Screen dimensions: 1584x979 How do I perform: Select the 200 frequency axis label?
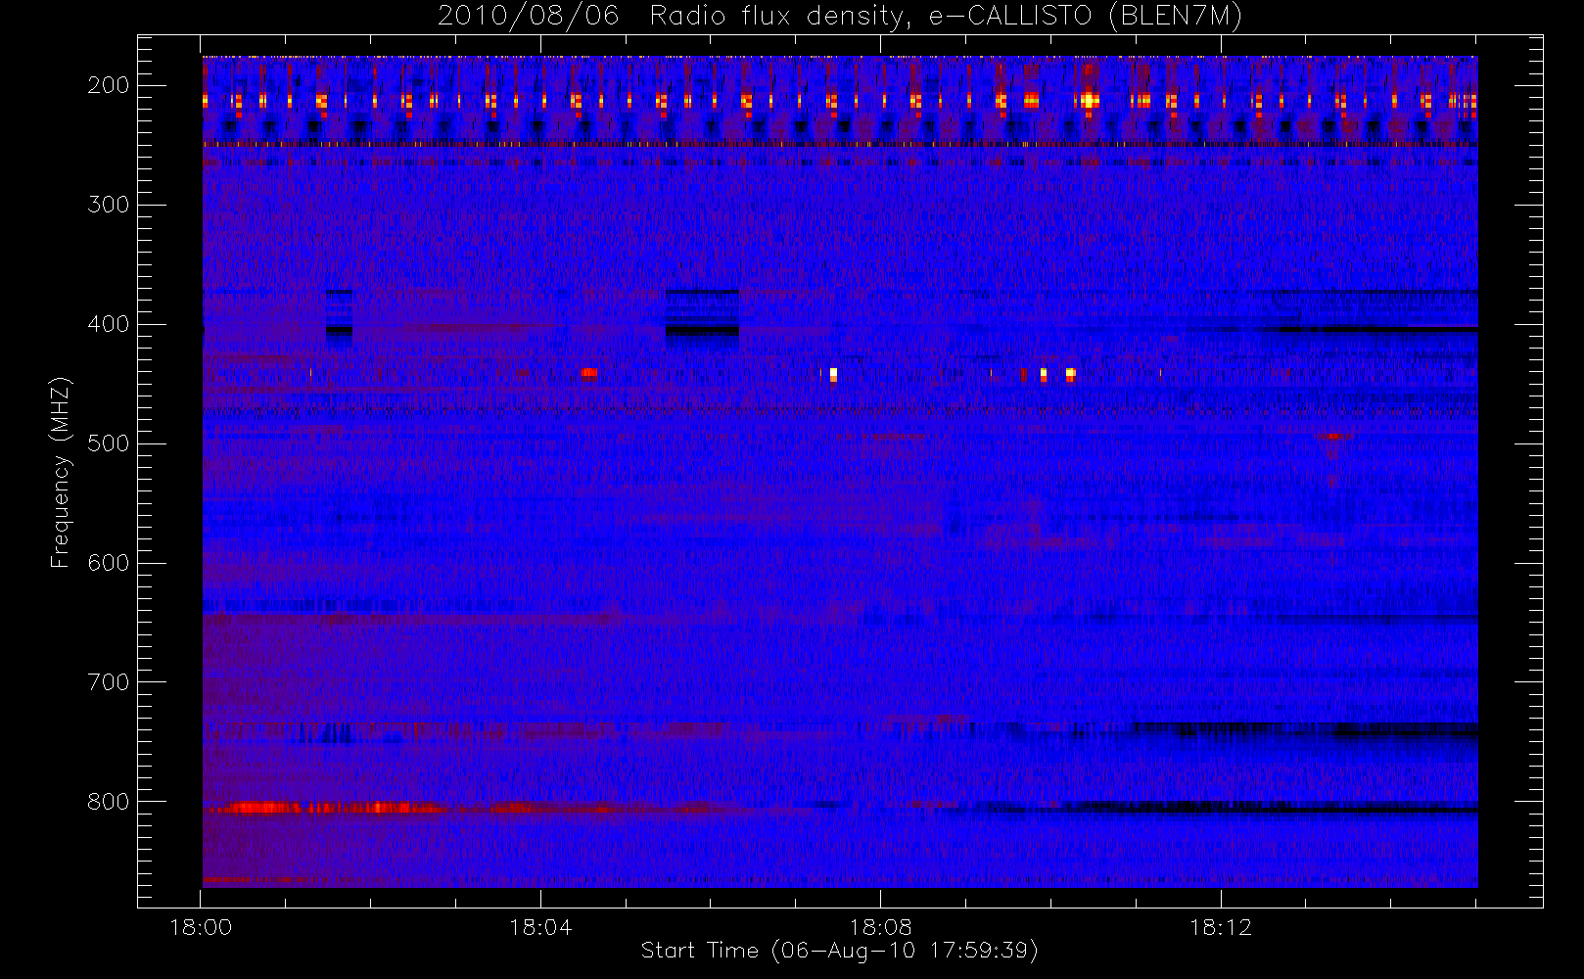coord(108,85)
